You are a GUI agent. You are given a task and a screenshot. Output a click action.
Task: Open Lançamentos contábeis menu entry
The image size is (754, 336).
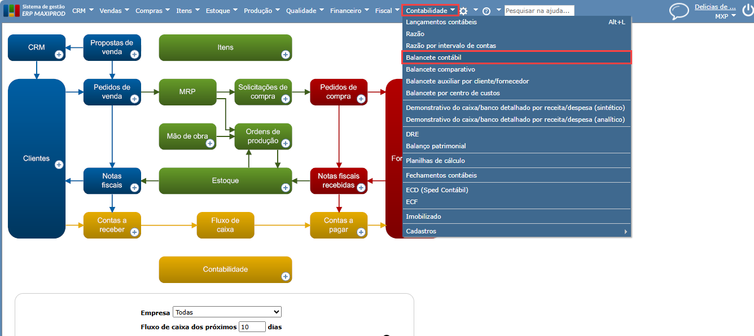click(441, 22)
